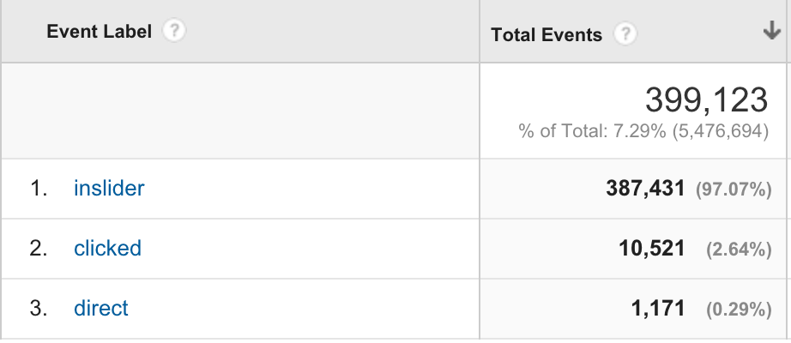This screenshot has width=791, height=343.
Task: Open help icon beside Event Label
Action: click(x=174, y=31)
